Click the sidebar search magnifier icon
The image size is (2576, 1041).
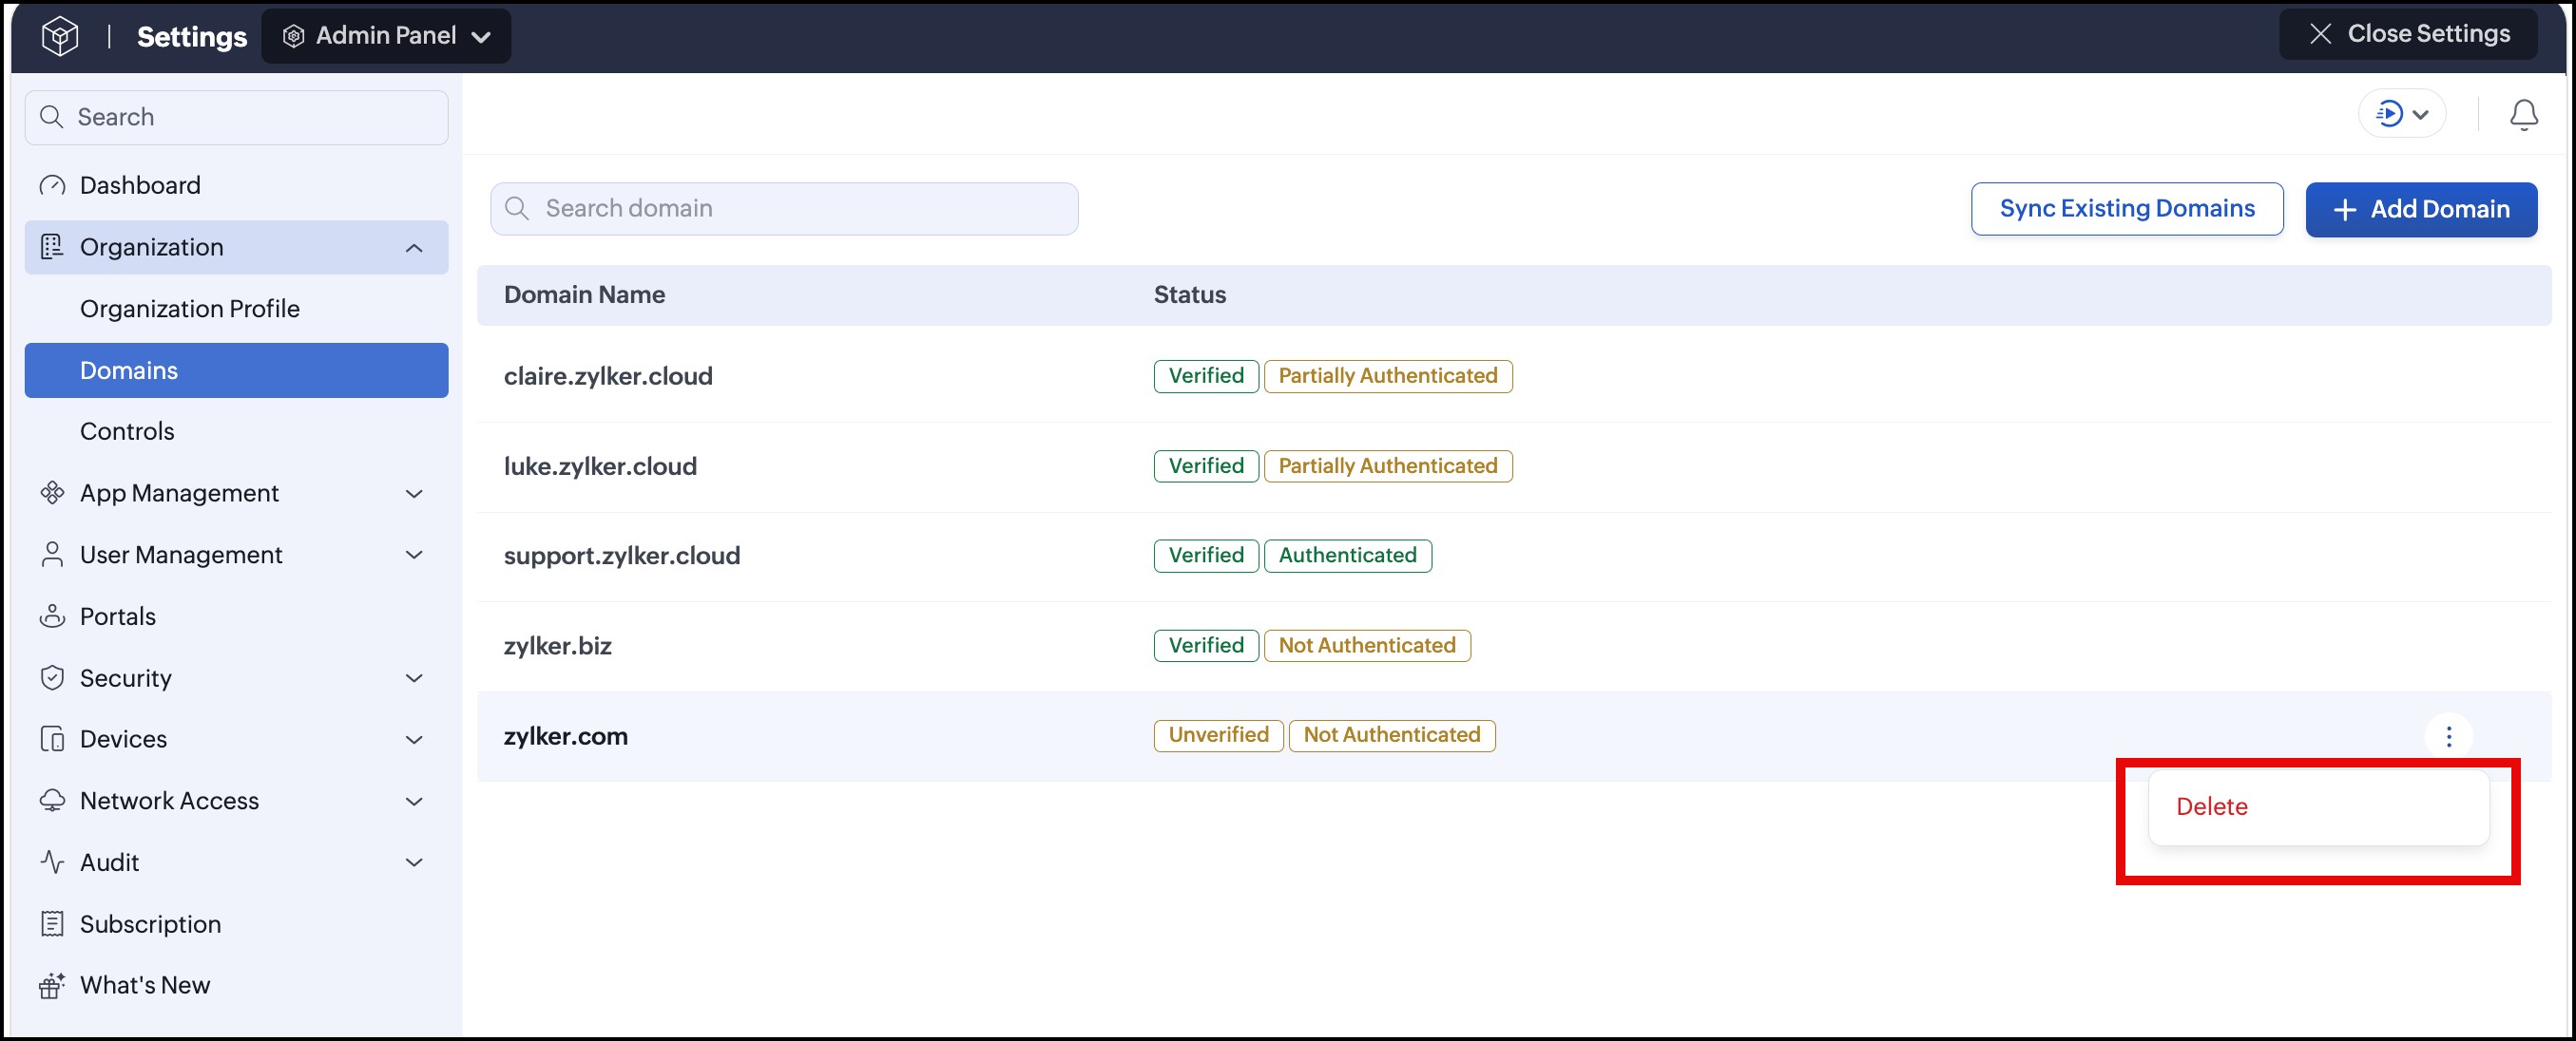(x=51, y=117)
